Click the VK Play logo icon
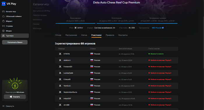The height and width of the screenshot is (110, 204). point(3,4)
